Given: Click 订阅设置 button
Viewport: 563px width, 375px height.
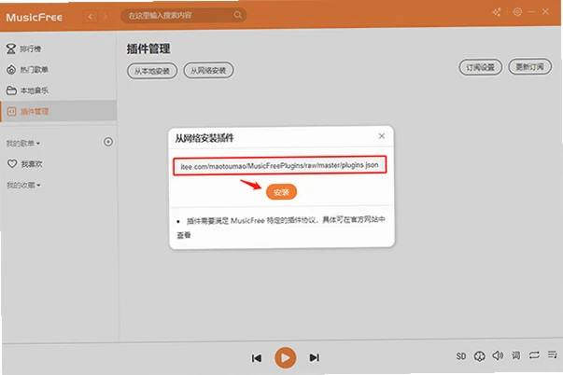Looking at the screenshot, I should click(480, 67).
